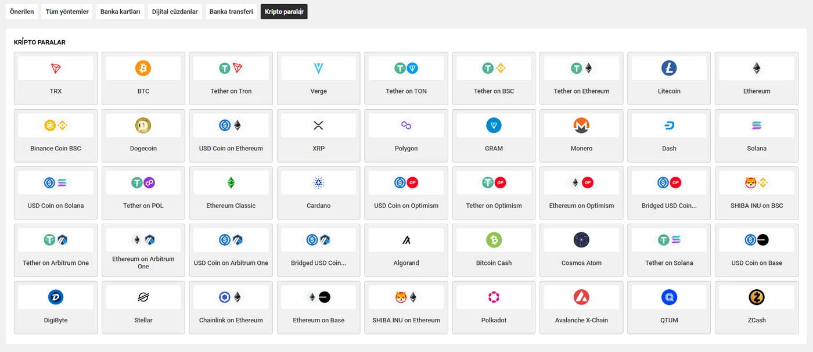Select the Solana icon

click(x=757, y=125)
